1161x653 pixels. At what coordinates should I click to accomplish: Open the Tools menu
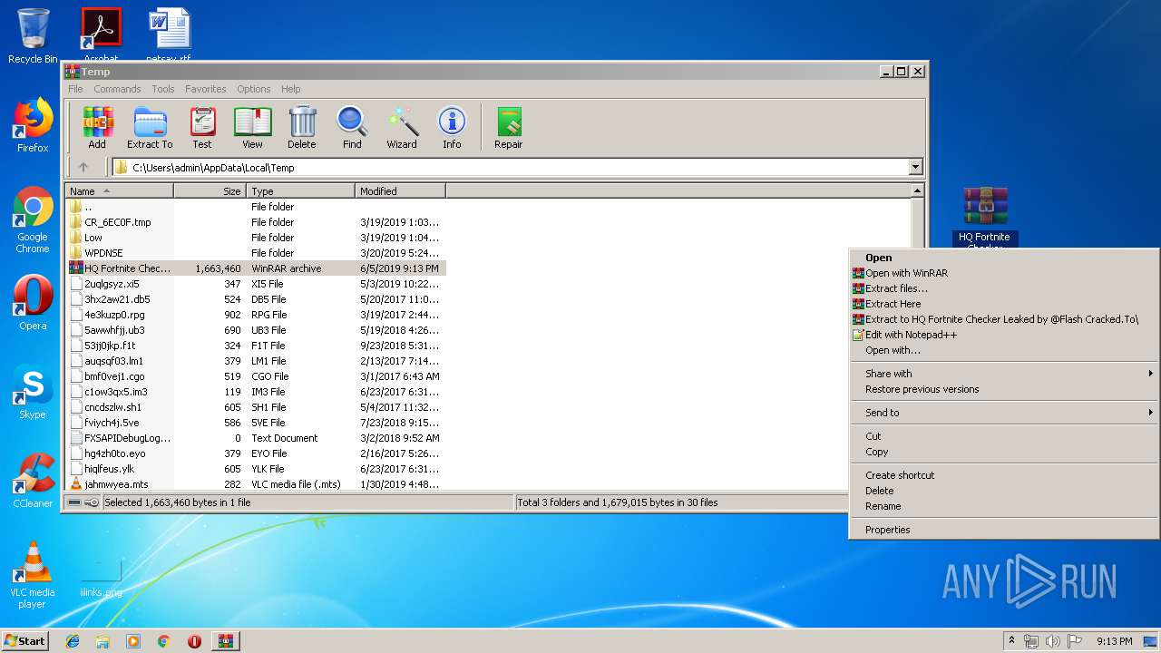coord(163,89)
